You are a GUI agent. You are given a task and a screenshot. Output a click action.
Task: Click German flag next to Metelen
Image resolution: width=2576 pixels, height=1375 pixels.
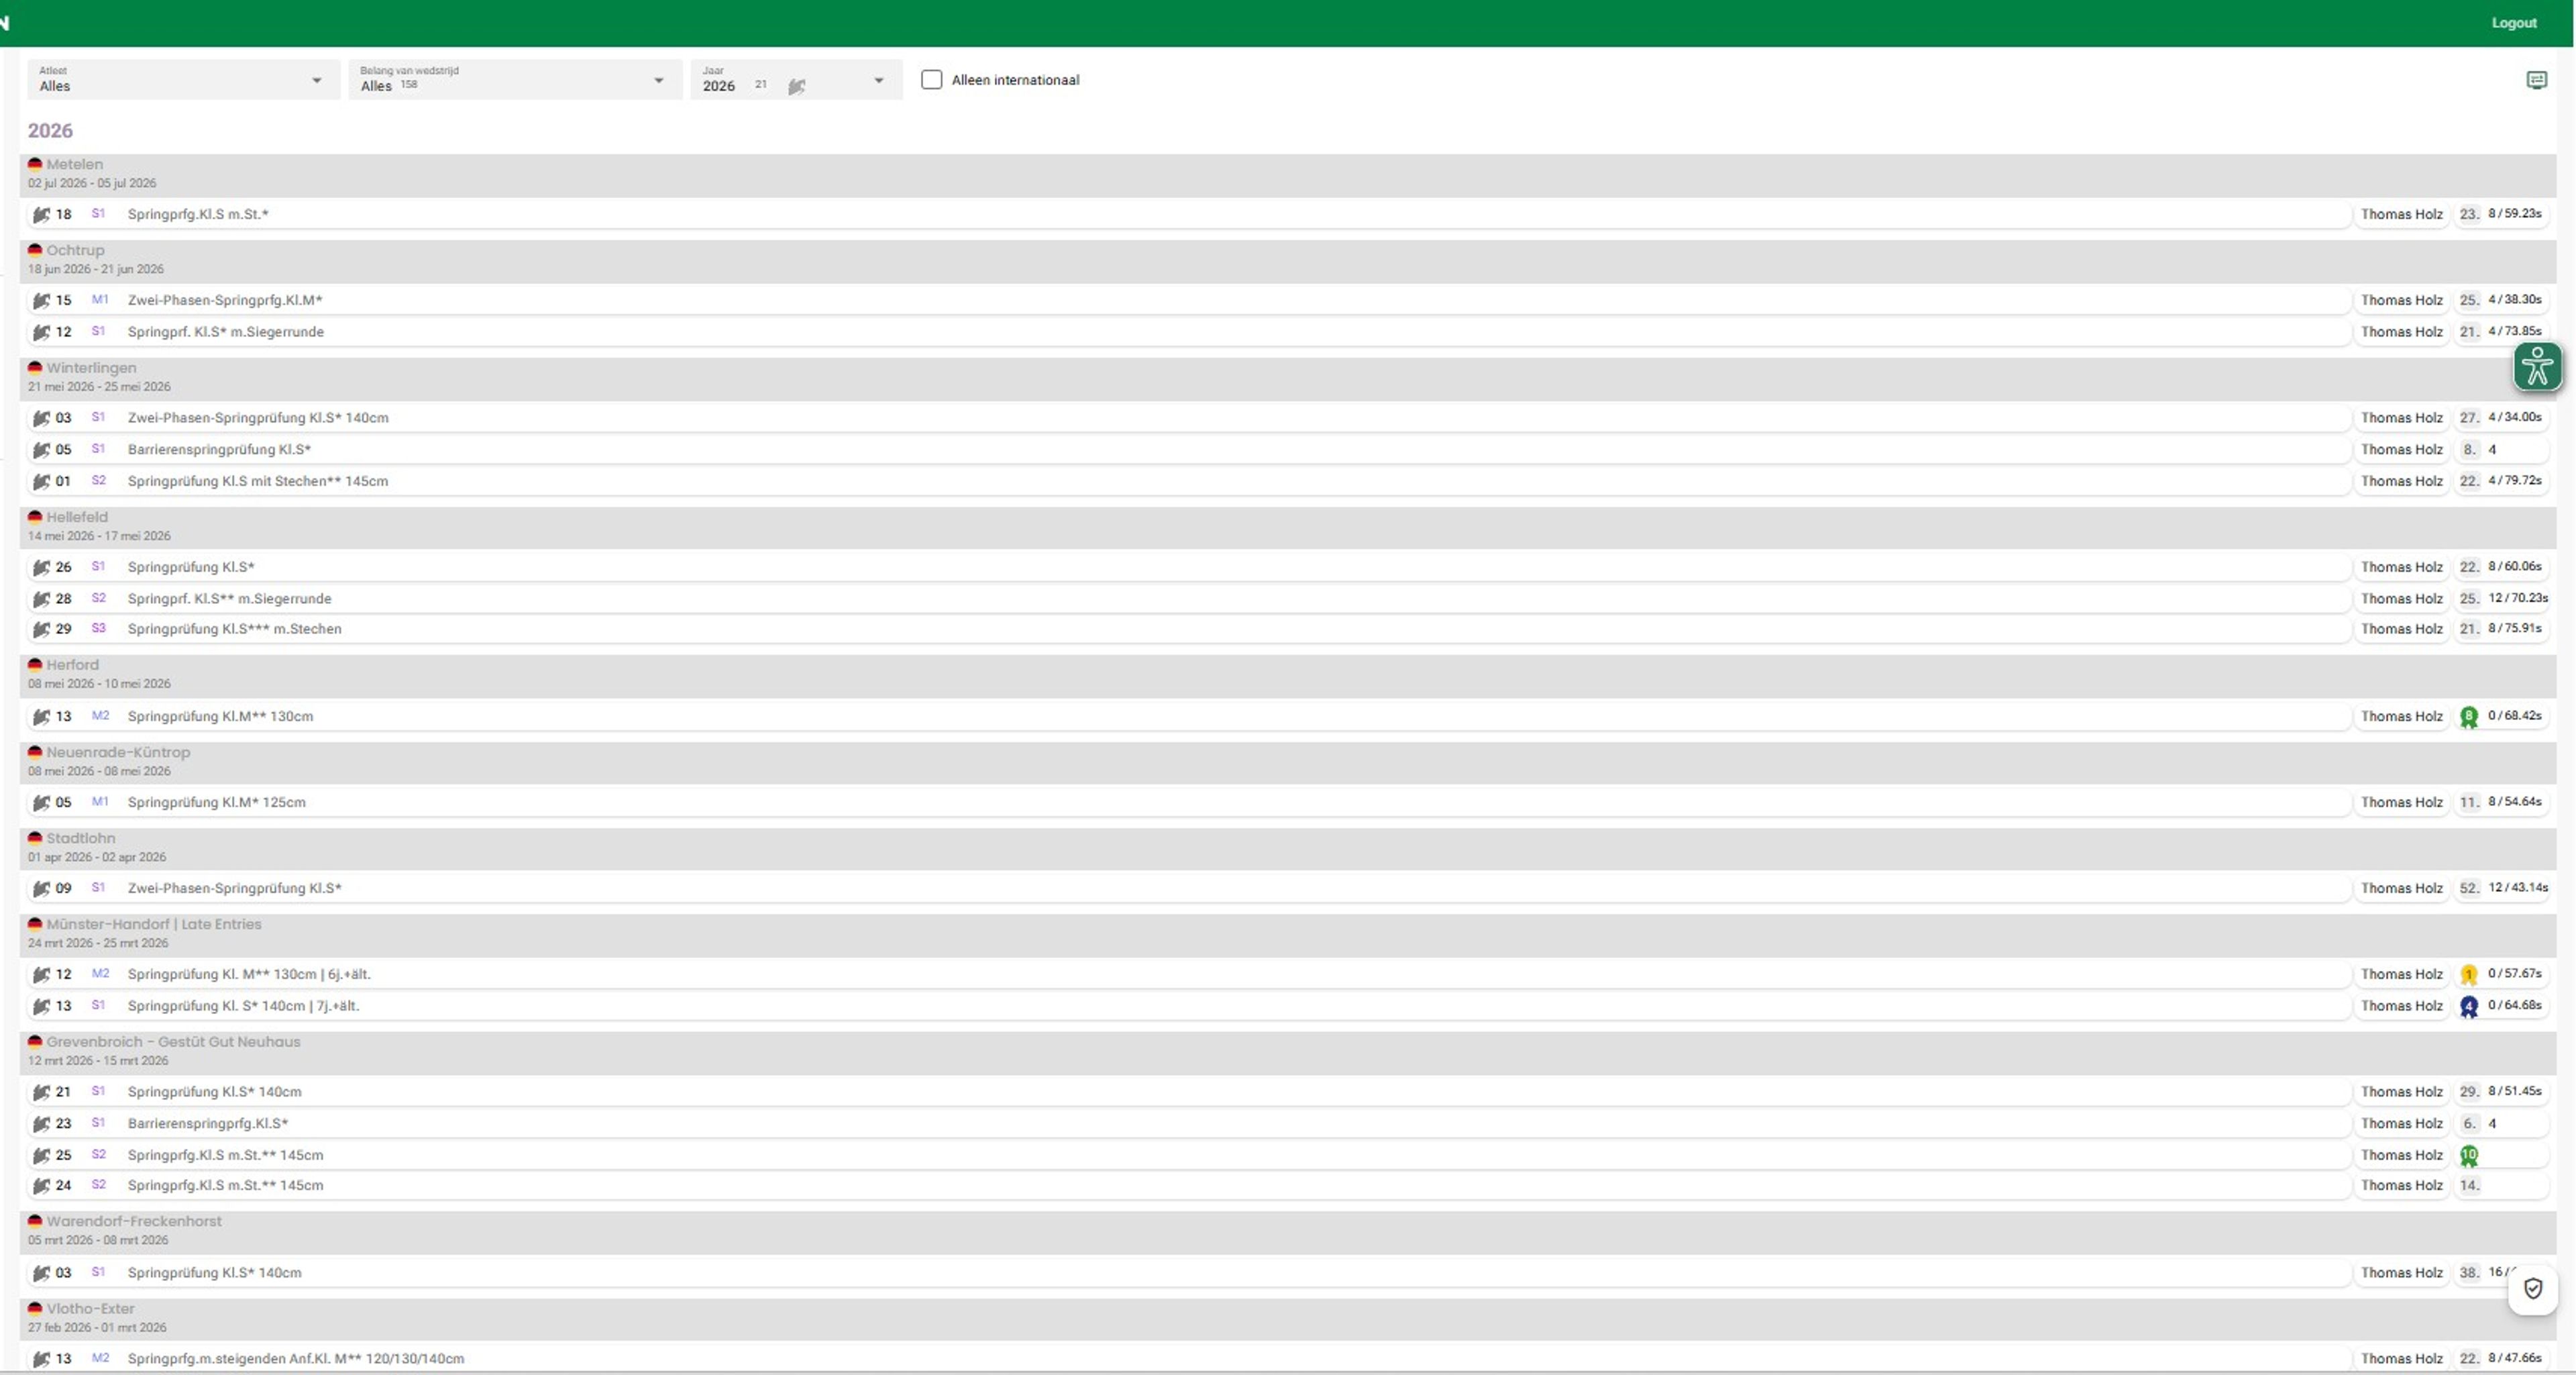(35, 165)
